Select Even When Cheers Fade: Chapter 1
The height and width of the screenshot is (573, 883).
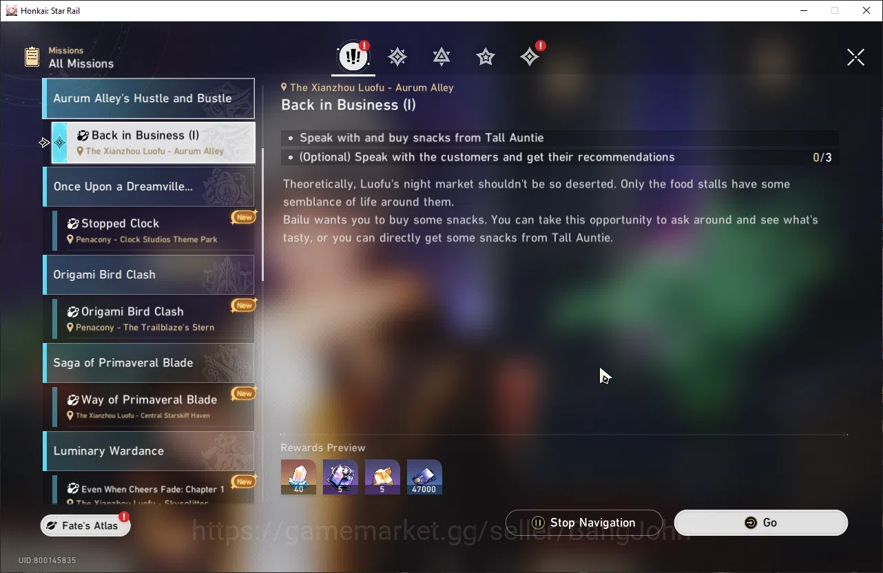click(154, 489)
